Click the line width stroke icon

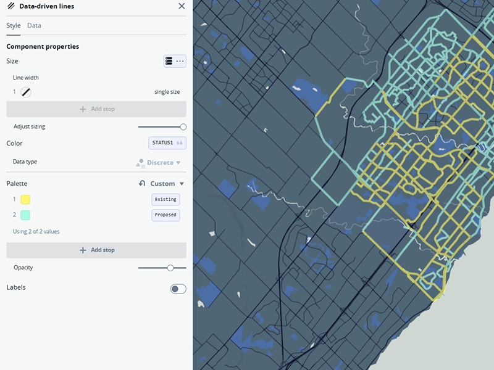click(x=25, y=92)
